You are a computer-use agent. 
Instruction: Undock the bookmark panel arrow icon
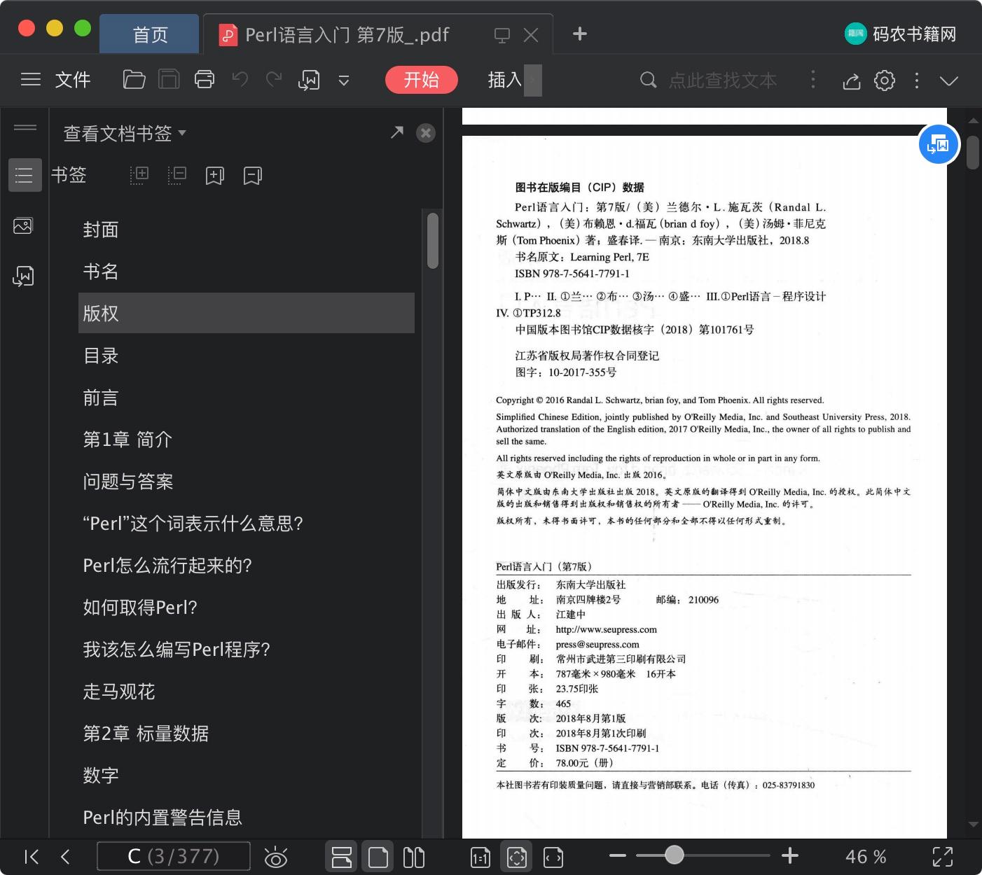[x=397, y=132]
